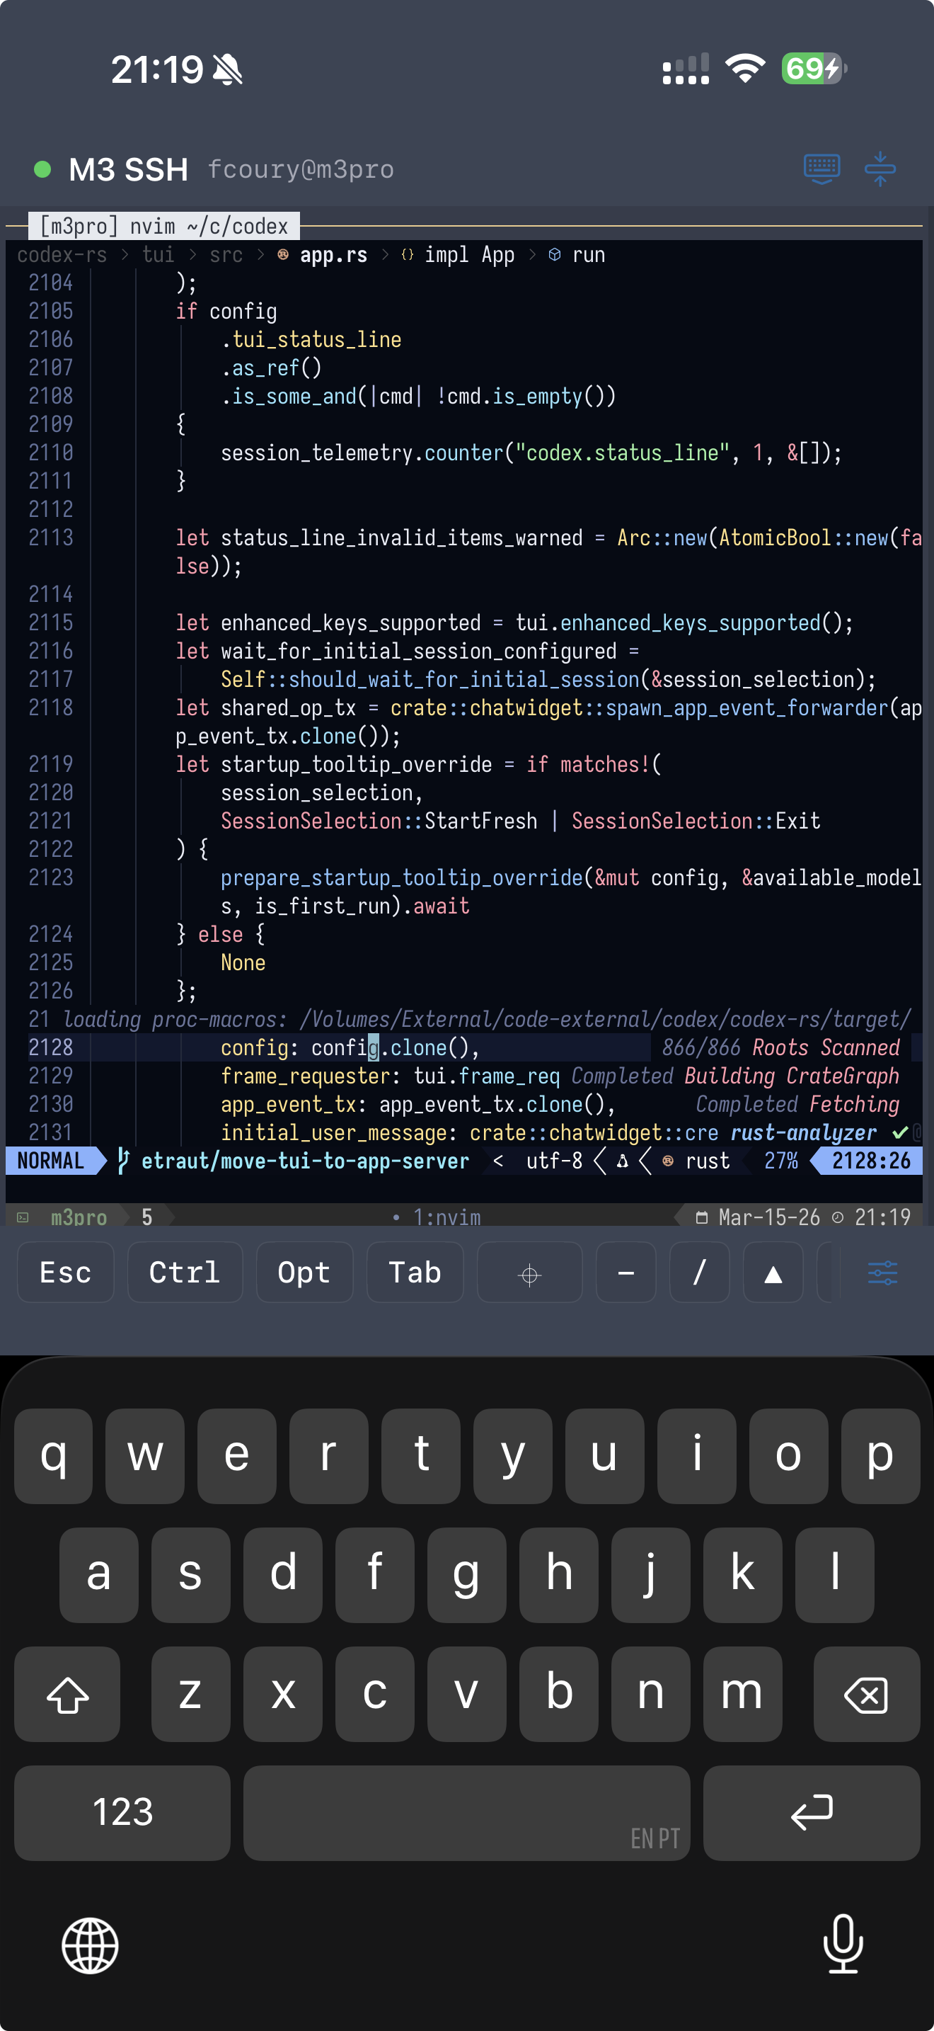Tap the 'M3 SSH' connection title
This screenshot has height=2031, width=934.
pyautogui.click(x=128, y=169)
